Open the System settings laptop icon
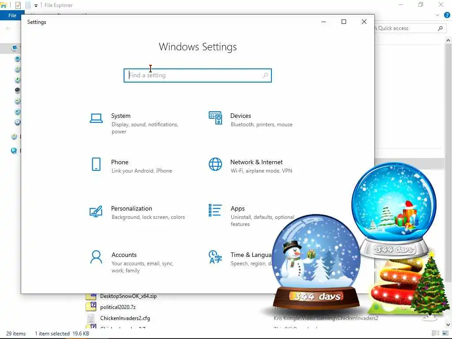452x339 pixels. (x=96, y=118)
